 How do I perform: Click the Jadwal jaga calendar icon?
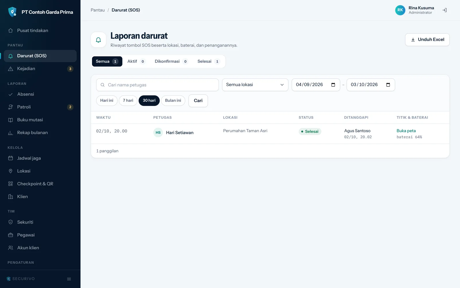[11, 158]
